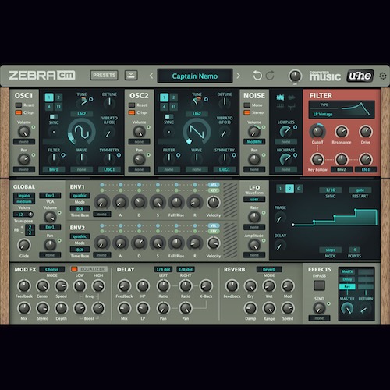Click LFO Rate modulation indicator dot
The height and width of the screenshot is (390, 390).
pos(264,212)
